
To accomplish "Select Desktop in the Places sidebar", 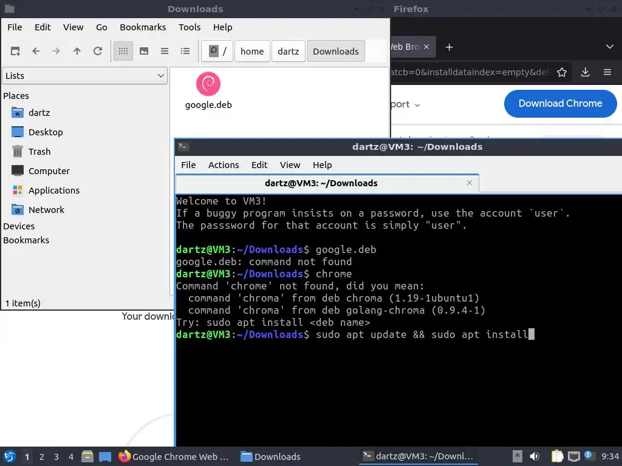I will (x=45, y=132).
